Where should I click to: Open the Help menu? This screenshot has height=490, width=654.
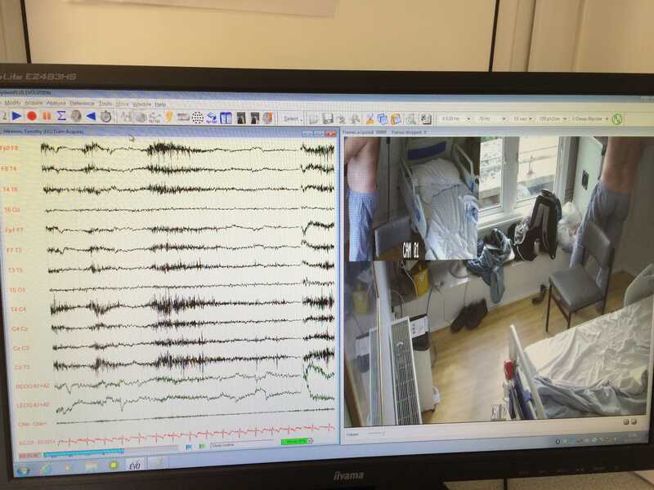coord(160,105)
